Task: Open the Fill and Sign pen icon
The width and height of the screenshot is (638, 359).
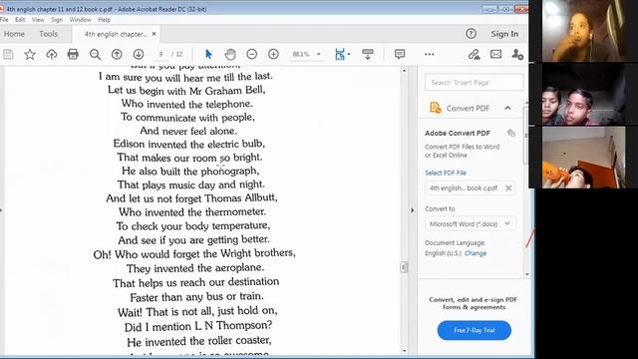Action: pyautogui.click(x=474, y=54)
